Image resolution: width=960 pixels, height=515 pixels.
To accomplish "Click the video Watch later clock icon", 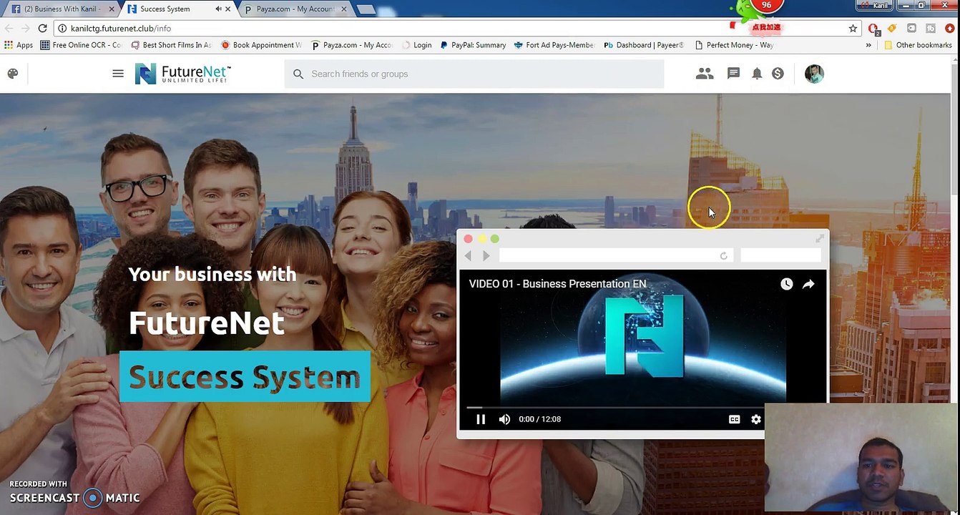I will click(786, 284).
